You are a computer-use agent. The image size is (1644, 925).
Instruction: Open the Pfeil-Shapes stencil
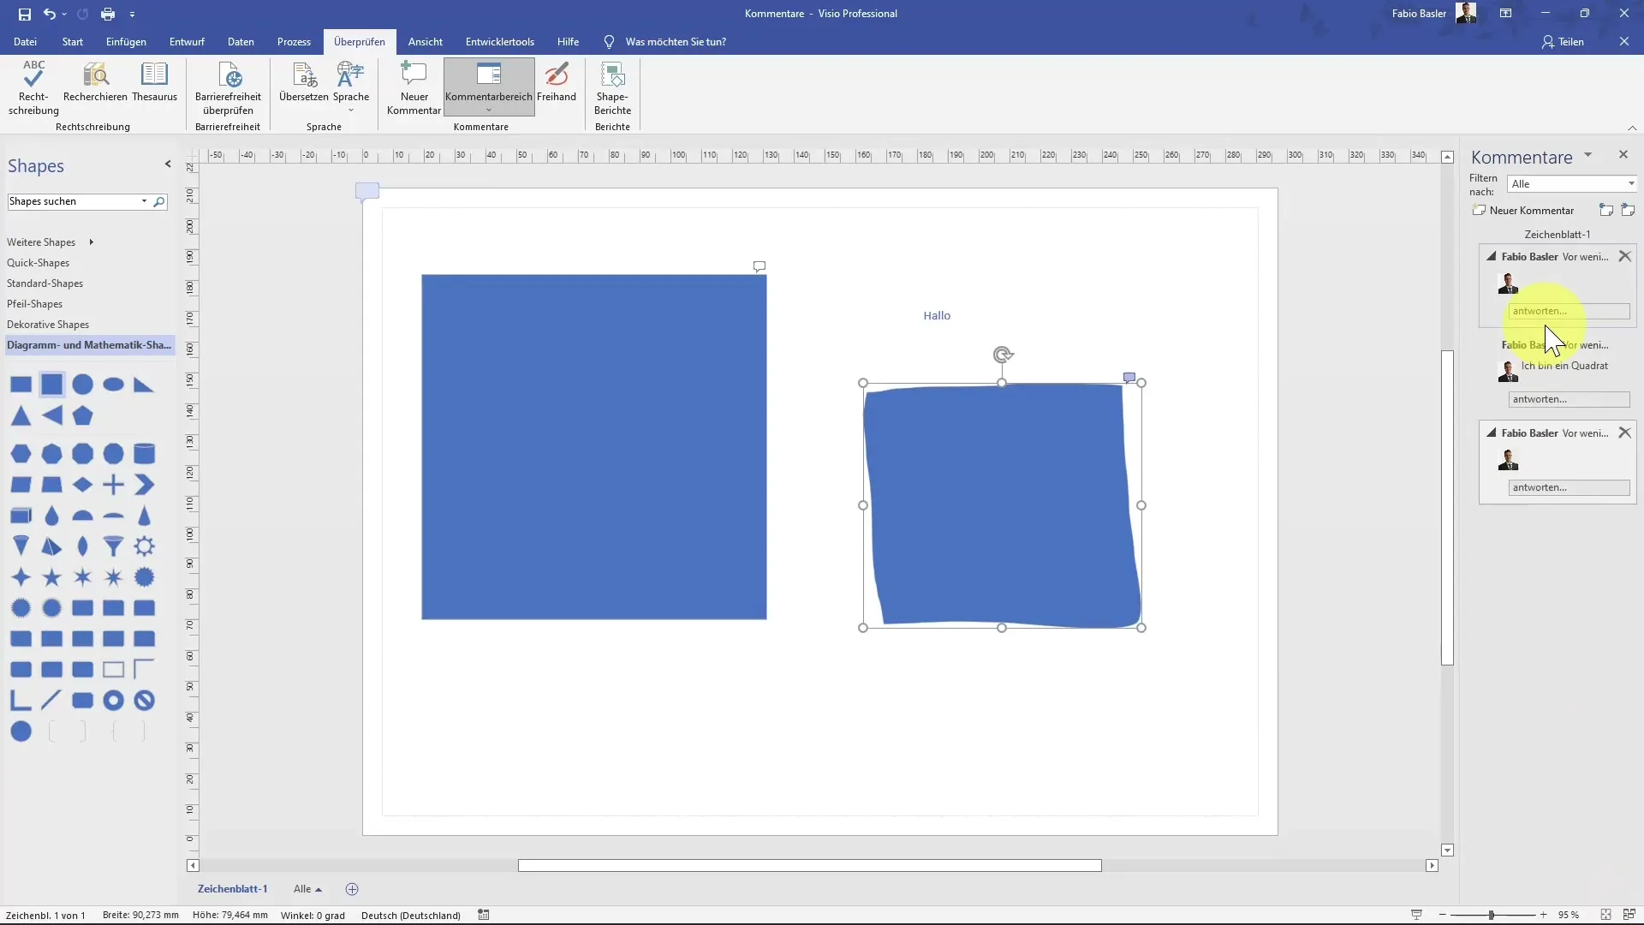click(x=34, y=304)
